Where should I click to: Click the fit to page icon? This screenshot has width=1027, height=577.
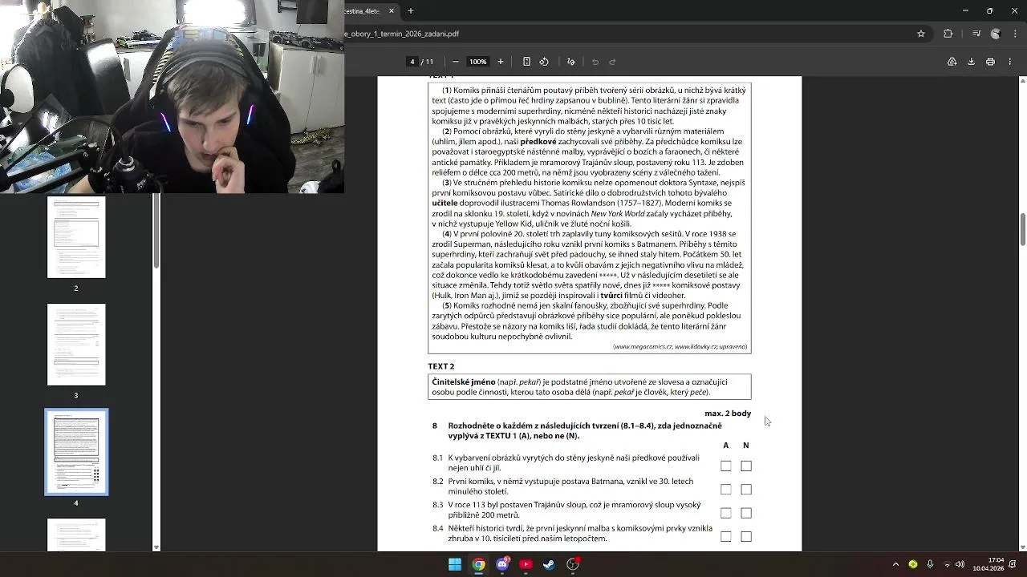526,62
